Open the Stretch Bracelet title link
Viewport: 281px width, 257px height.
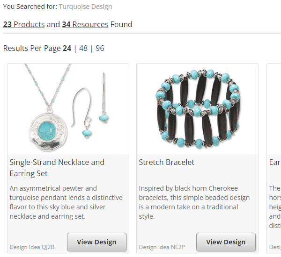(167, 162)
